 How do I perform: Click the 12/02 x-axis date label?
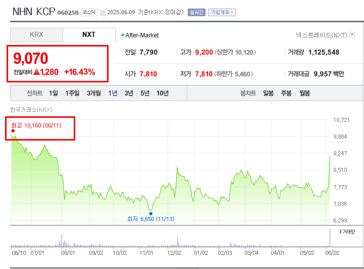[x=174, y=253]
